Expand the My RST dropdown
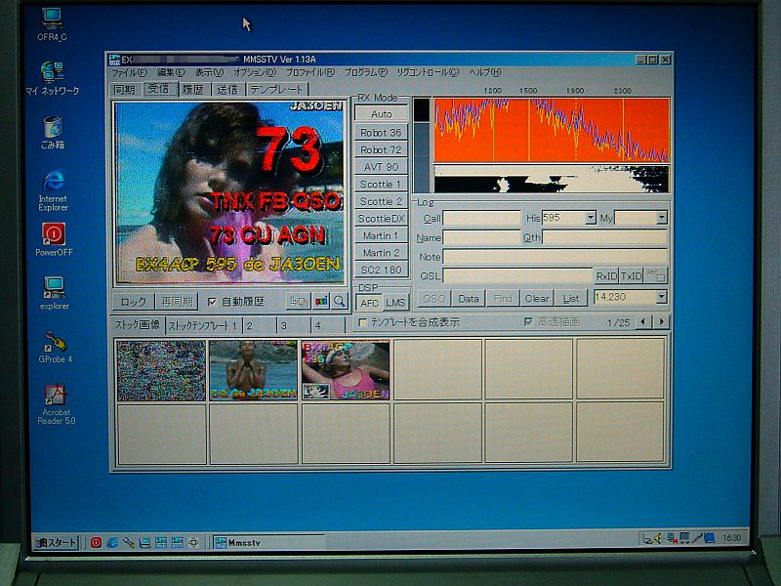The width and height of the screenshot is (781, 586). tap(661, 218)
